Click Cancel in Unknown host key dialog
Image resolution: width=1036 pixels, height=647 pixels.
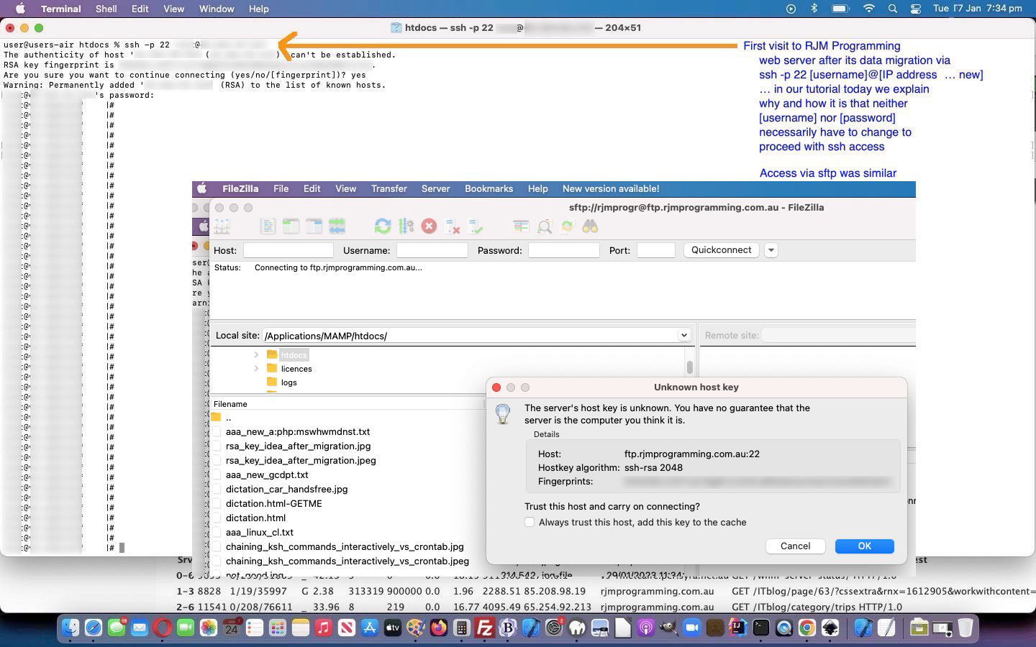click(x=795, y=546)
